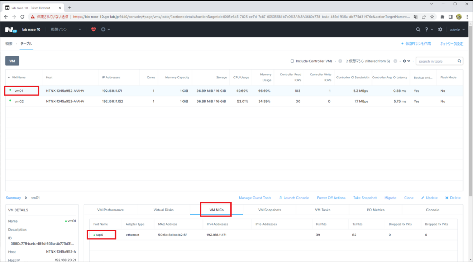473x262 pixels.
Task: Switch to the Virtual Disks tab
Action: click(x=163, y=210)
